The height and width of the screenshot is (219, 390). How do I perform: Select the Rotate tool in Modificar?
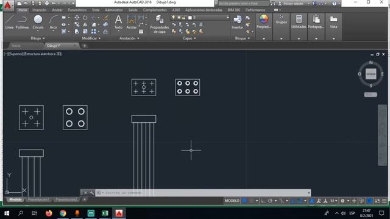(85, 18)
